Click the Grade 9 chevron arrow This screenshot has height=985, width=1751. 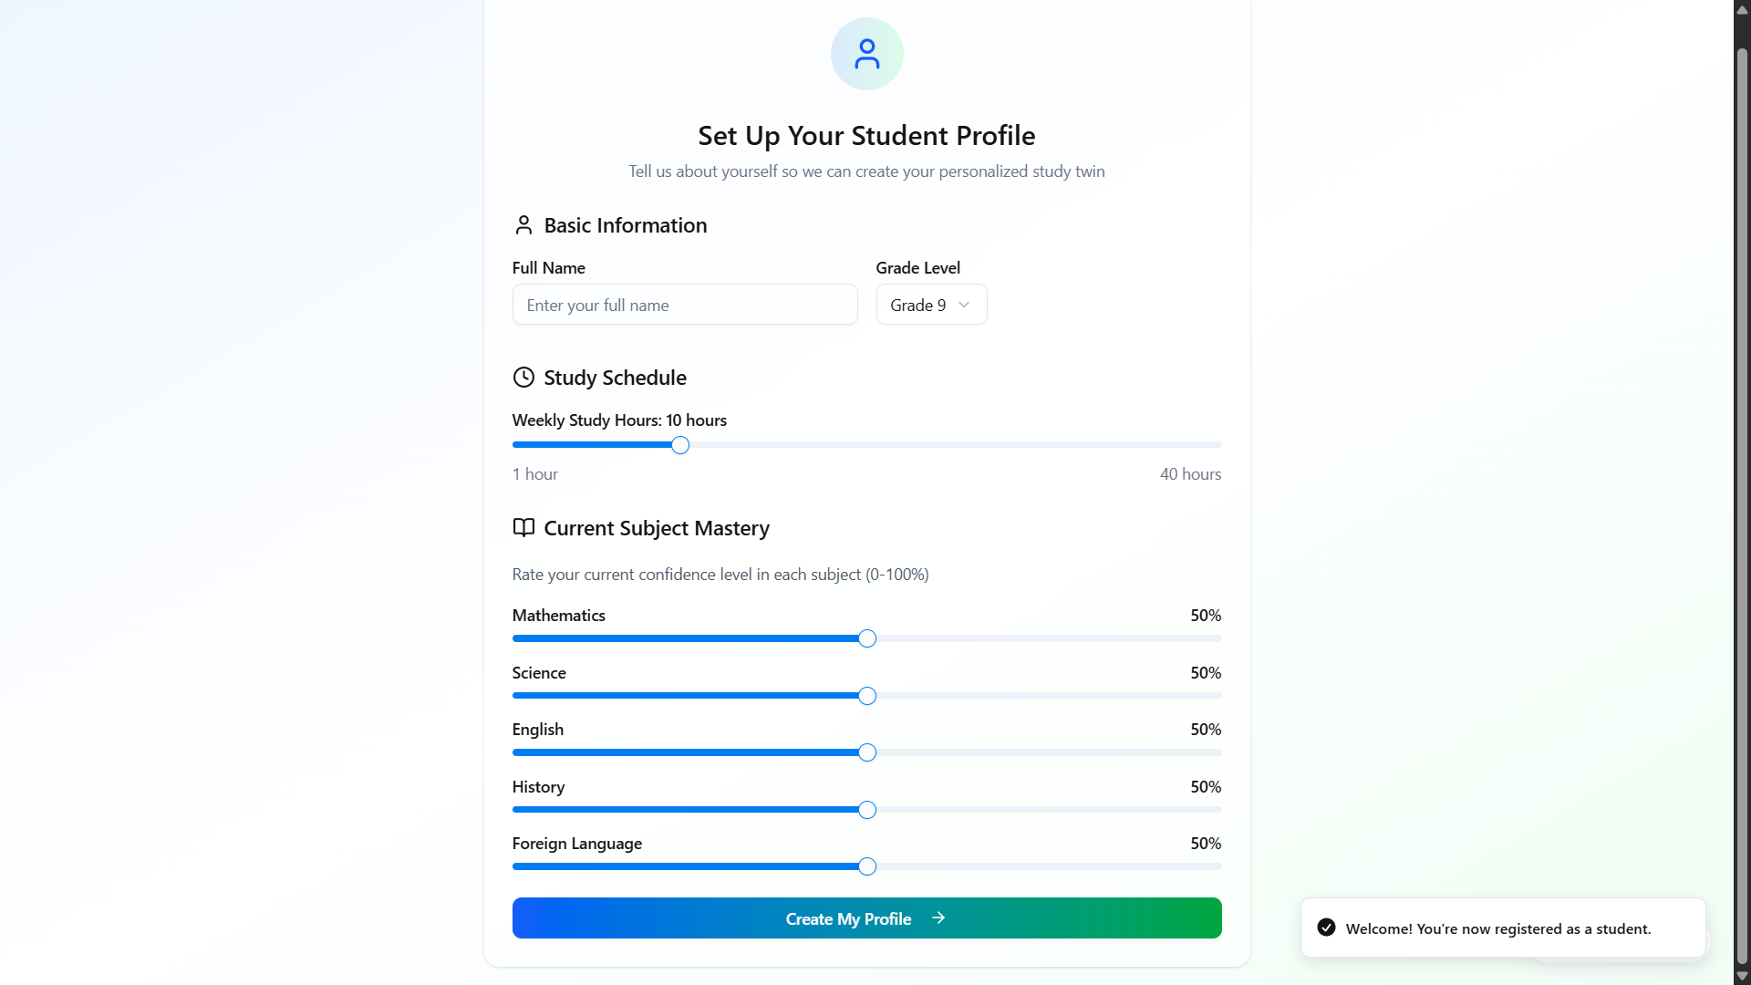tap(964, 305)
